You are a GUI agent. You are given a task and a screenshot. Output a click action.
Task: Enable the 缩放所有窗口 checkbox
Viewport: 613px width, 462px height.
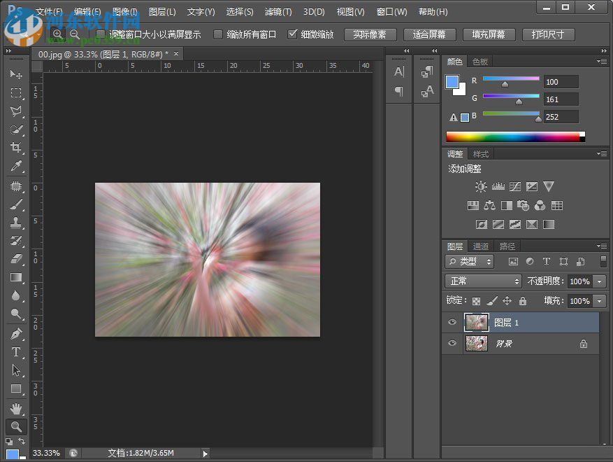pyautogui.click(x=219, y=34)
